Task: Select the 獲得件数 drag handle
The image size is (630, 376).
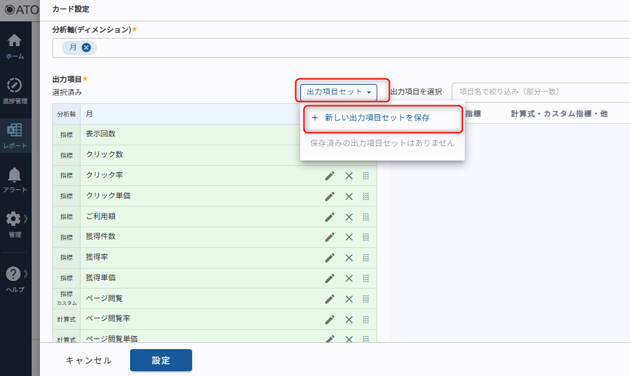Action: [366, 237]
